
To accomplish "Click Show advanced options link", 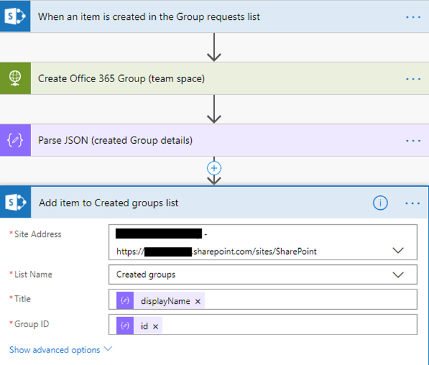I will tap(55, 350).
